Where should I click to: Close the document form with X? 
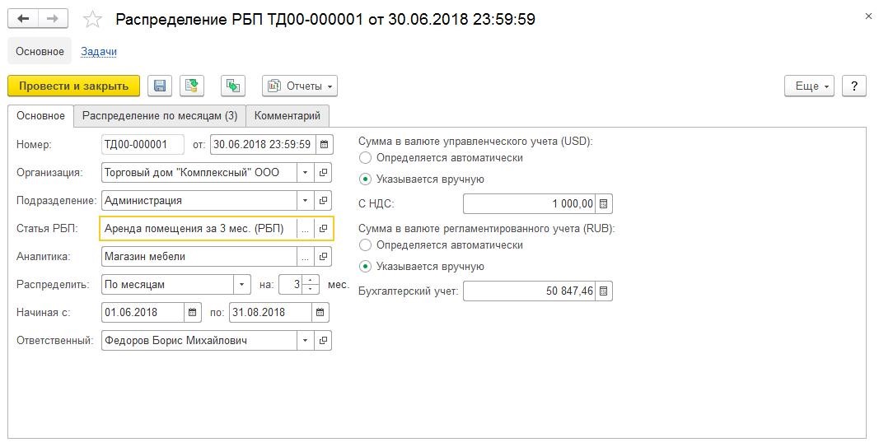tap(868, 16)
